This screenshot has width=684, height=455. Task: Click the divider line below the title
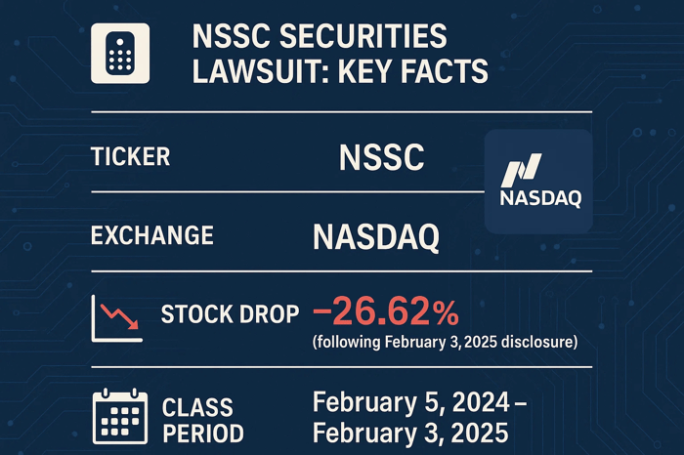(340, 113)
